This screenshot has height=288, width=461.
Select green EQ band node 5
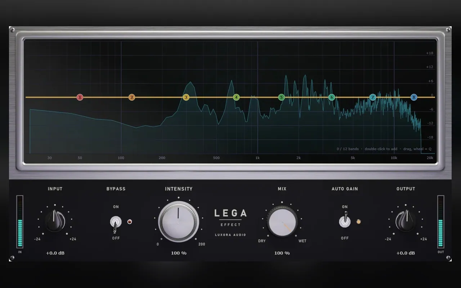tap(282, 97)
